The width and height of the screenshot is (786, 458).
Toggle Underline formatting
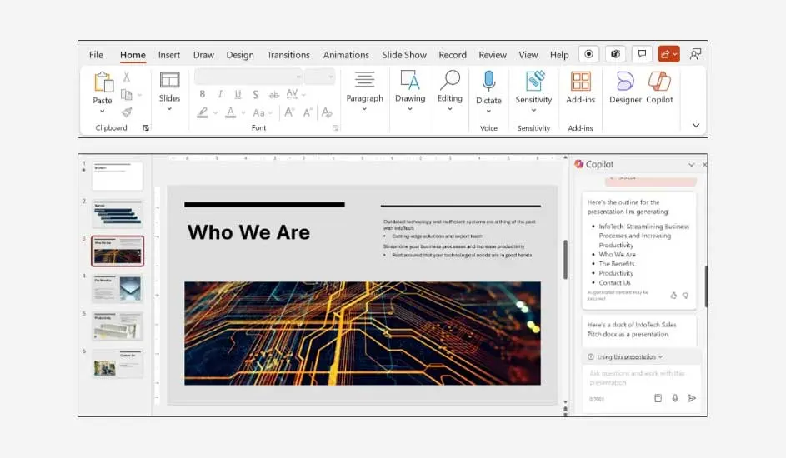[x=238, y=94]
